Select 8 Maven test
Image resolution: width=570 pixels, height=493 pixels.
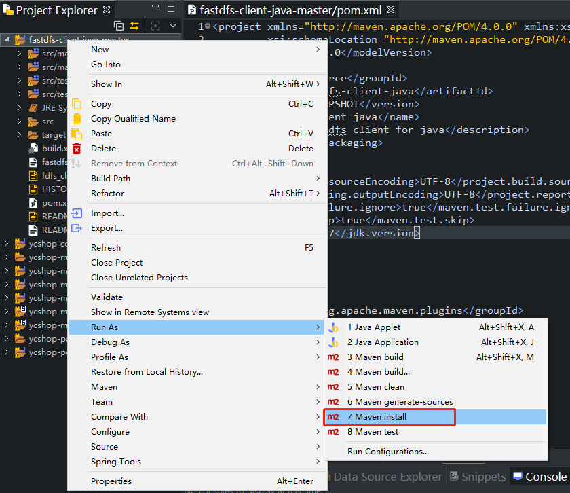click(x=436, y=432)
